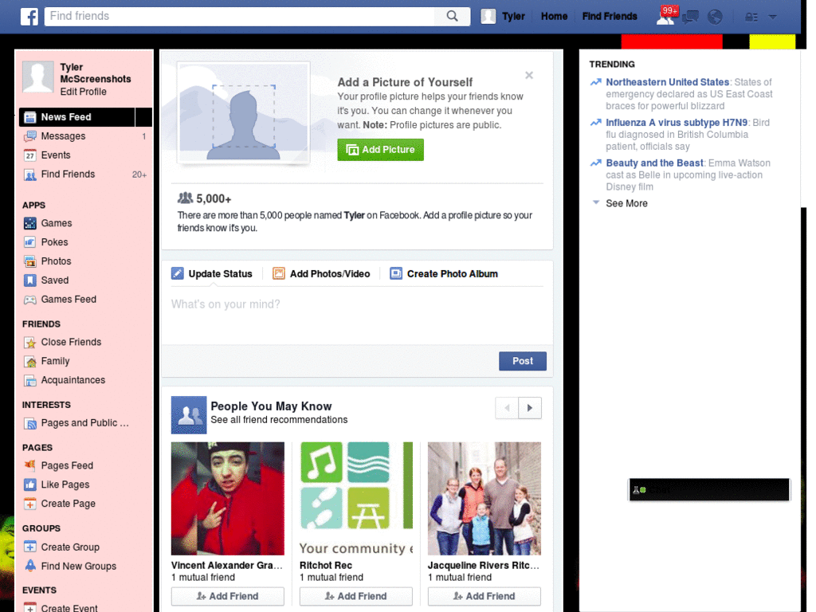The width and height of the screenshot is (816, 612).
Task: Click the Pokes app icon
Action: point(30,242)
